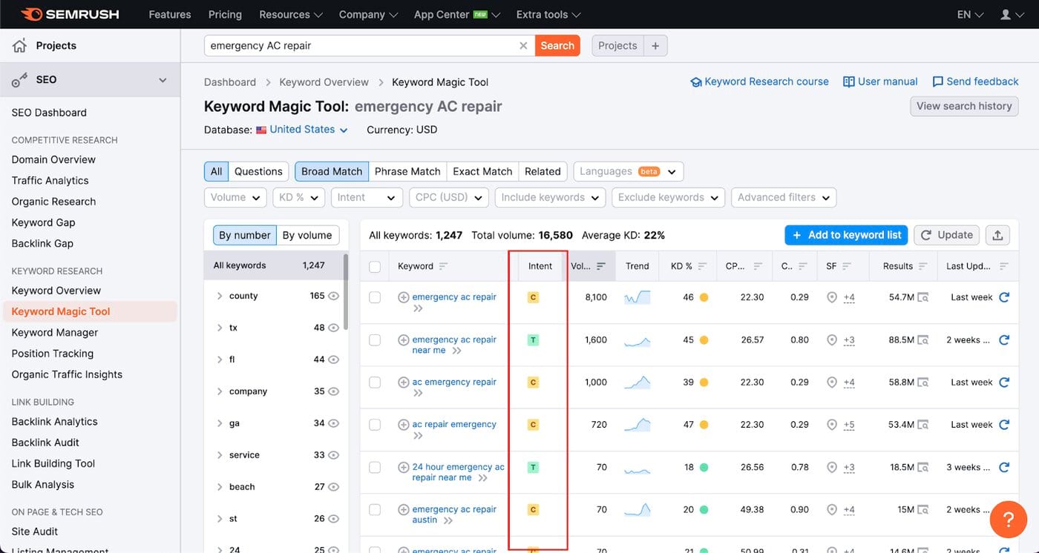View SERP icon next to 88.5M results

tap(923, 340)
